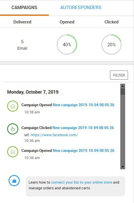Open the Filter options
The height and width of the screenshot is (203, 134).
tap(119, 75)
